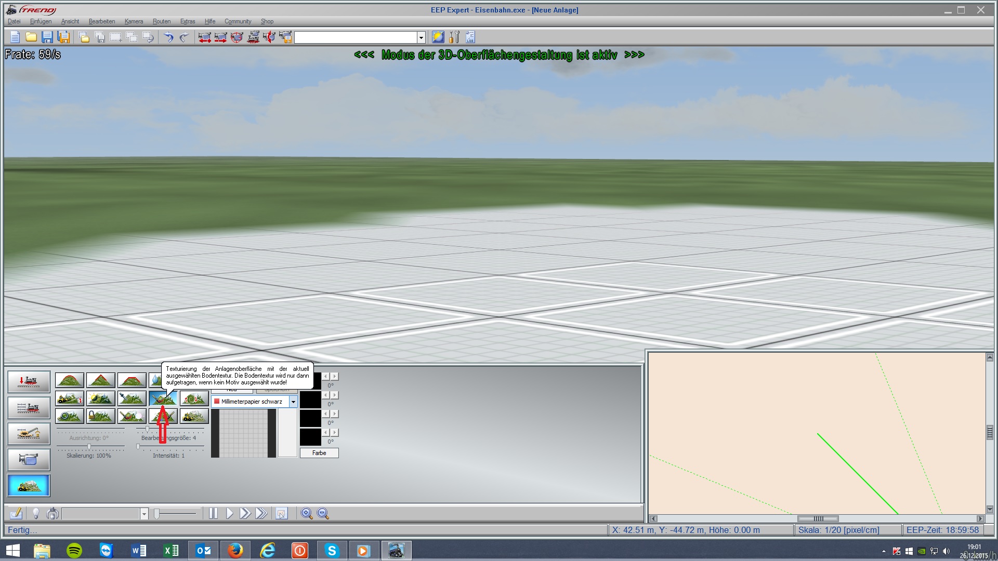Open the camera mode panel button
Image resolution: width=998 pixels, height=561 pixels.
point(29,459)
